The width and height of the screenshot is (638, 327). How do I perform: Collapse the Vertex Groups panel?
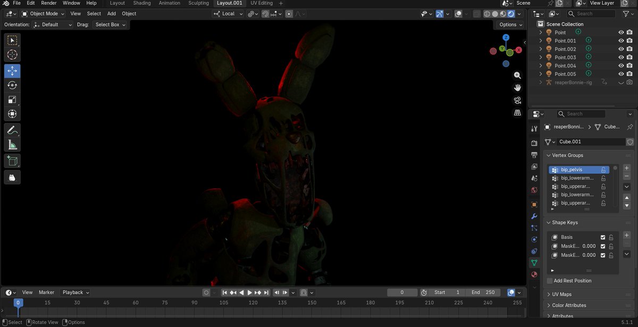(x=549, y=155)
